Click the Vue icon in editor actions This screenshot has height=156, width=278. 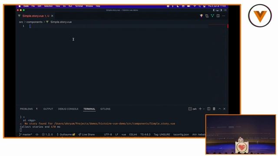(x=201, y=16)
